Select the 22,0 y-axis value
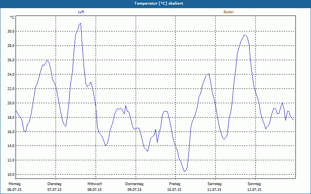 point(11,89)
